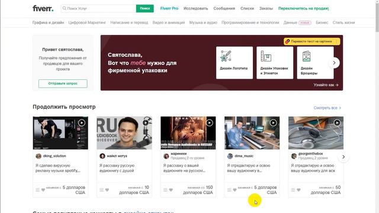Open майкл мотуз seller avatar
The width and height of the screenshot is (379, 213).
tap(102, 156)
